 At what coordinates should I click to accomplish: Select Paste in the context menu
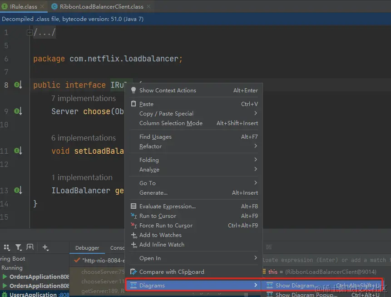[x=193, y=104]
